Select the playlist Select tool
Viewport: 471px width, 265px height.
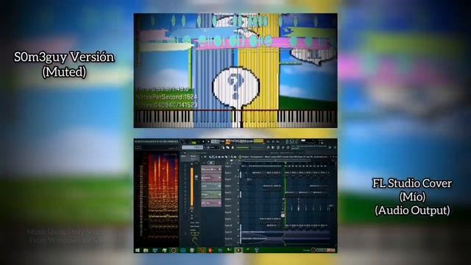pos(229,157)
